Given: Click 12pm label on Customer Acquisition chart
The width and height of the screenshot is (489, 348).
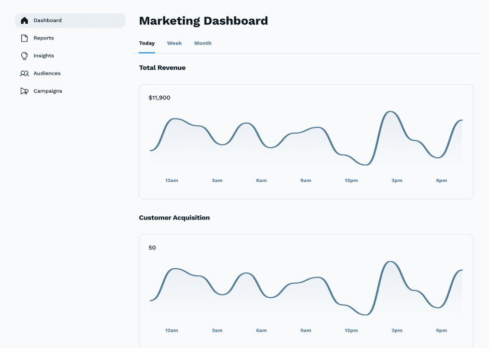Looking at the screenshot, I should pos(351,330).
